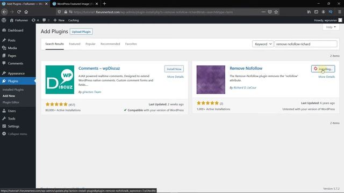344x193 pixels.
Task: Open the Comments – wpDiscuz title link
Action: tap(99, 68)
